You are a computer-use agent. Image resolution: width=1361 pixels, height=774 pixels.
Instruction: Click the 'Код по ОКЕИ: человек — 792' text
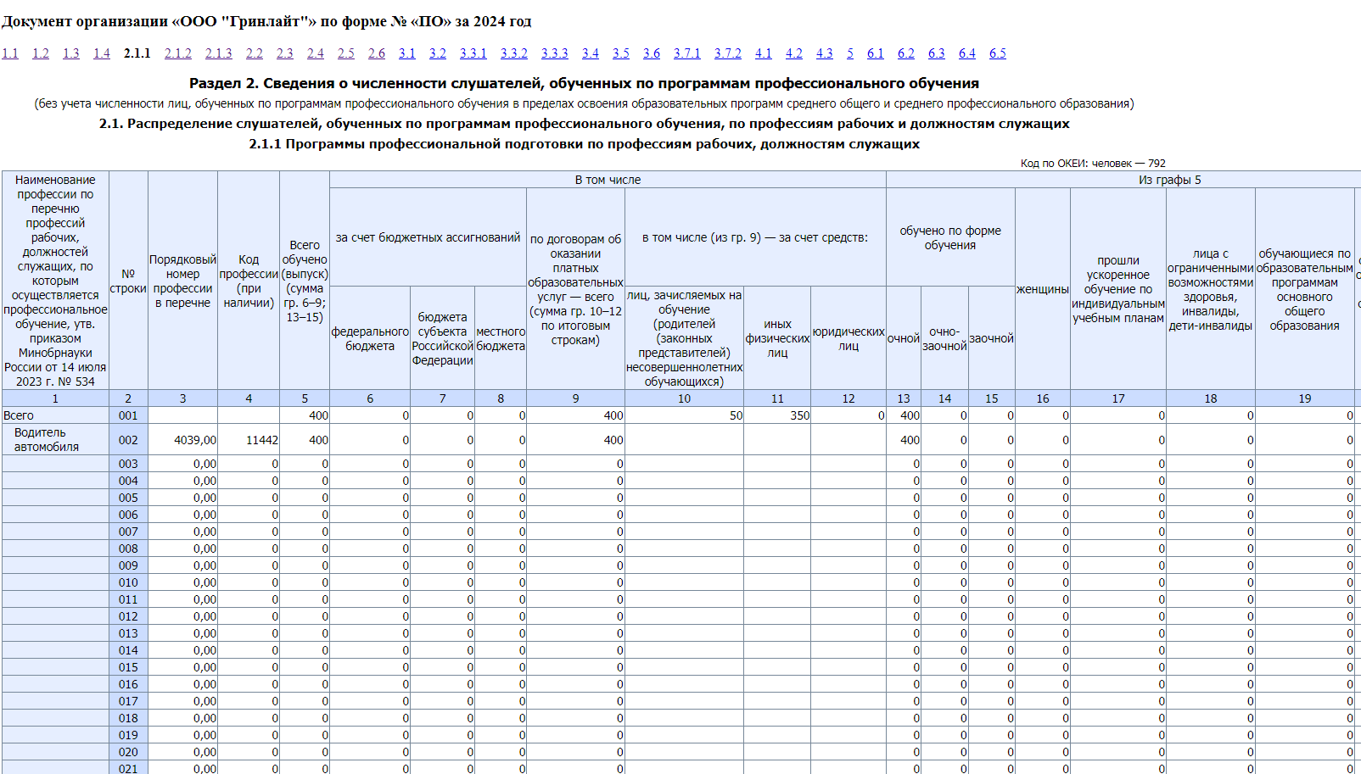click(1093, 163)
